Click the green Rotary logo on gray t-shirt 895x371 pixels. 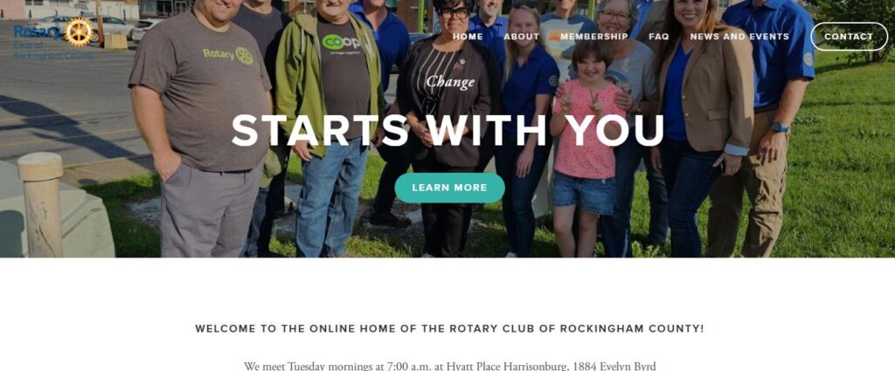point(228,55)
